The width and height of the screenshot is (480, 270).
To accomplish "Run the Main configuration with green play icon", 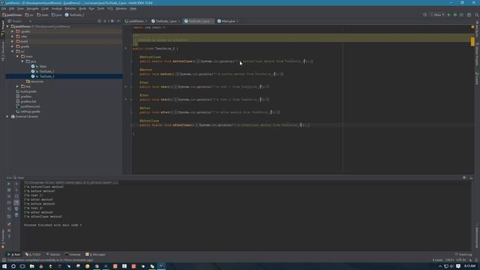I will pyautogui.click(x=448, y=15).
